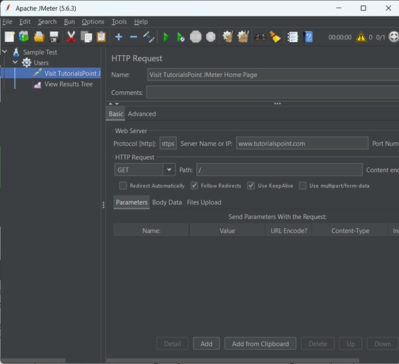Collapse the Users thread group node
399x364 pixels.
15,63
